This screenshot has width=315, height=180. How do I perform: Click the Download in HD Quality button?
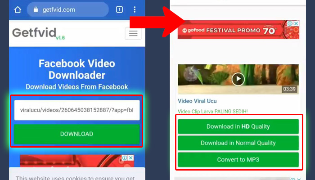(238, 126)
